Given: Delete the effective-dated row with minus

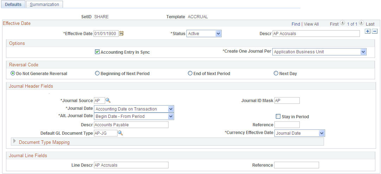Looking at the screenshot, I should pyautogui.click(x=375, y=31).
